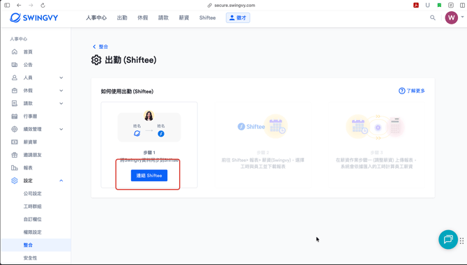Click the step 2 Shiftee report illustration
The width and height of the screenshot is (467, 265).
pyautogui.click(x=263, y=126)
